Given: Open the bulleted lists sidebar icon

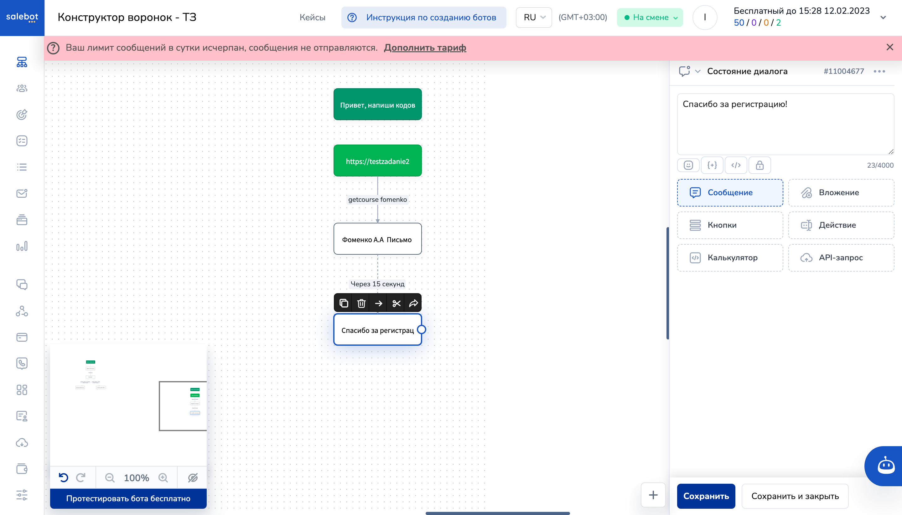Looking at the screenshot, I should [22, 167].
